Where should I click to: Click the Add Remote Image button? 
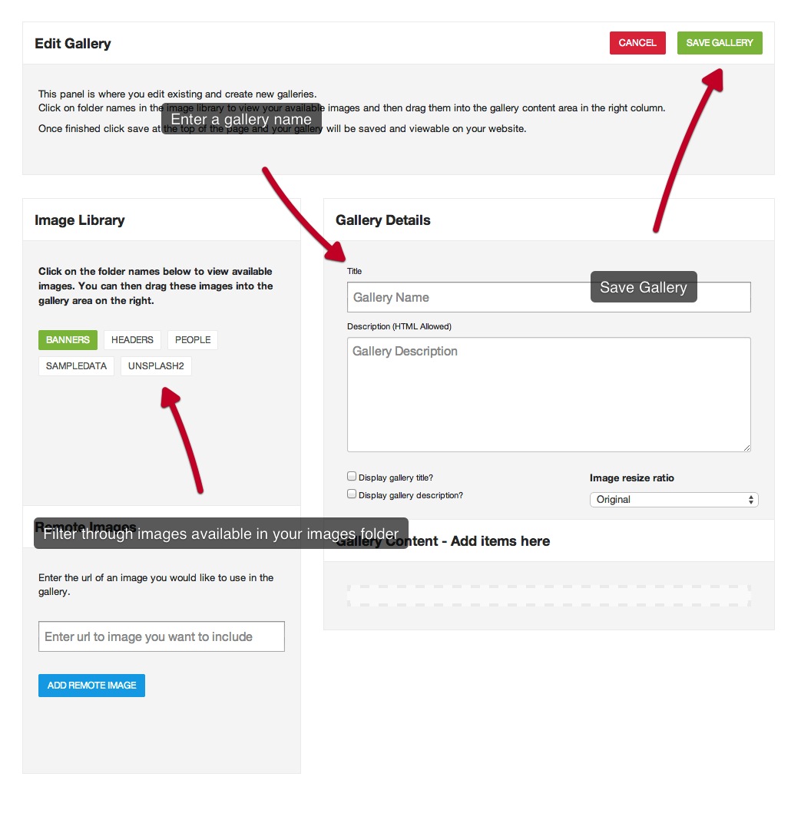pos(92,686)
